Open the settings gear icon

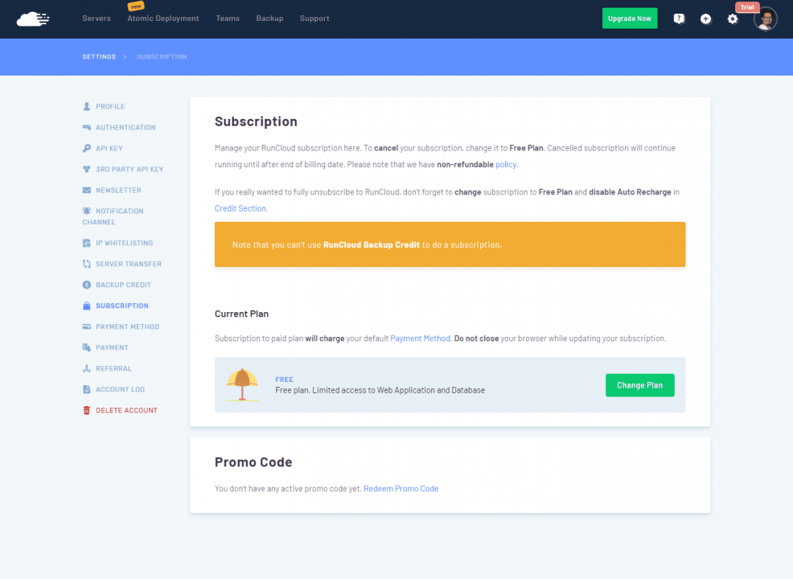point(732,18)
